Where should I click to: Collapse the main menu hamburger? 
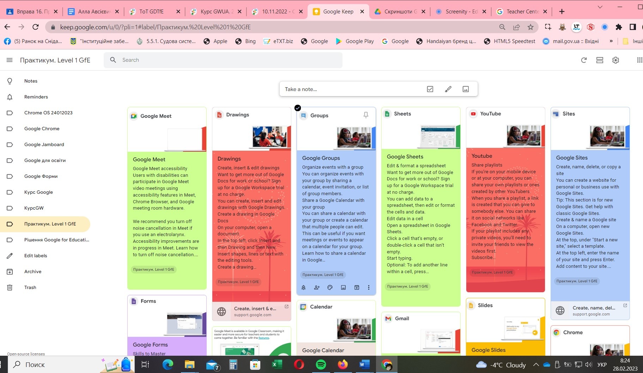click(x=10, y=60)
